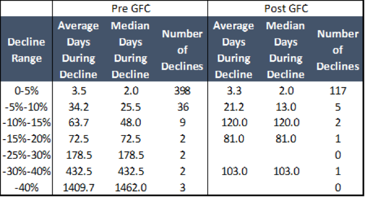Select Pre GFC Median Days During Decline header
The image size is (365, 197).
(x=131, y=50)
